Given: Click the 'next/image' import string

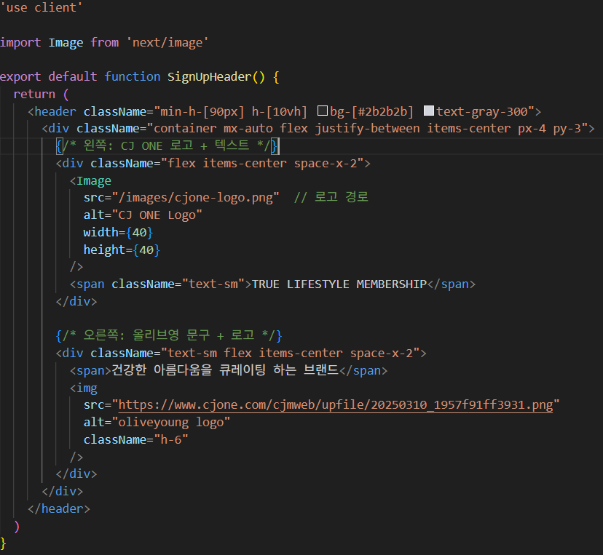Looking at the screenshot, I should click(x=167, y=42).
